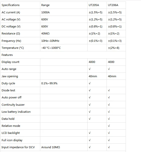141x152 pixels.
Task: Click the Diode test checkmark under UT206A
Action: click(109, 90)
